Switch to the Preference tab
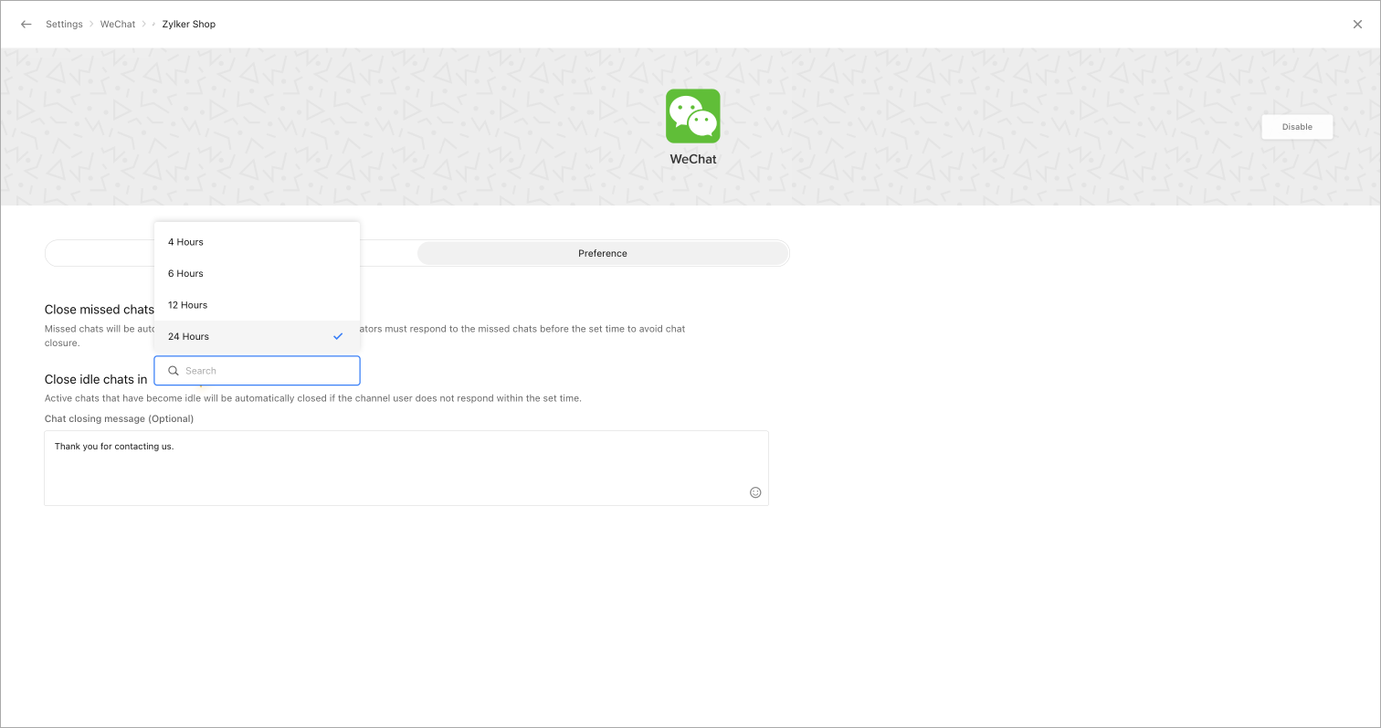The height and width of the screenshot is (728, 1381). click(x=603, y=253)
